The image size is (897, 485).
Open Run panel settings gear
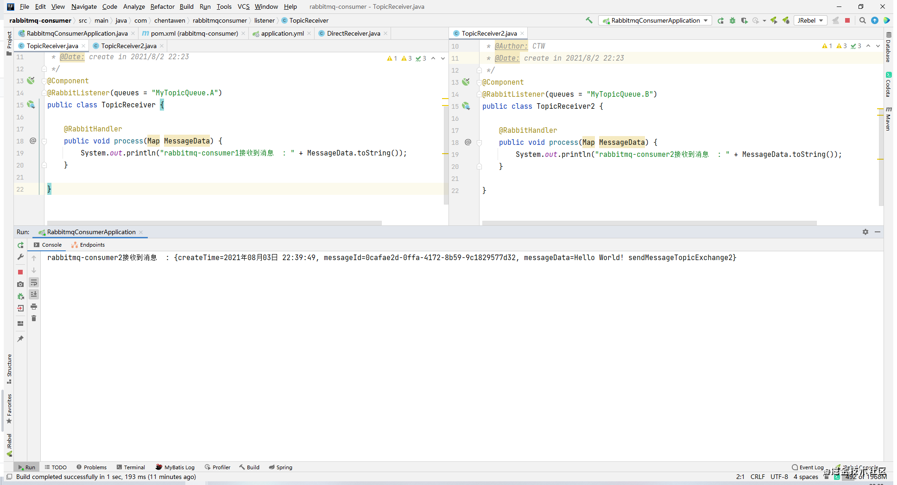(x=865, y=232)
